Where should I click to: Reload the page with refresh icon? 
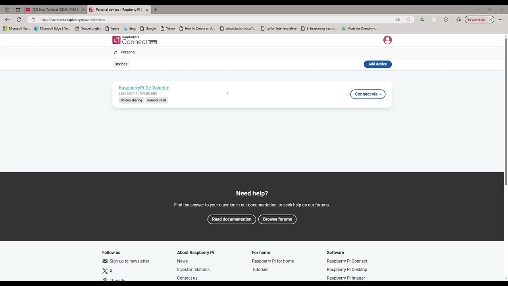19,19
